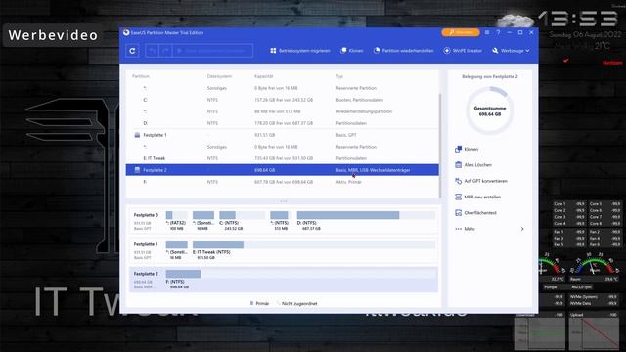Run the pending operations play button
626x352 pixels.
pos(212,51)
